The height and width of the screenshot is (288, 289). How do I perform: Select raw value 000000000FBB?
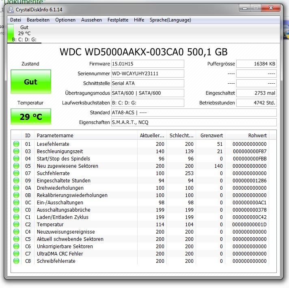pyautogui.click(x=250, y=159)
